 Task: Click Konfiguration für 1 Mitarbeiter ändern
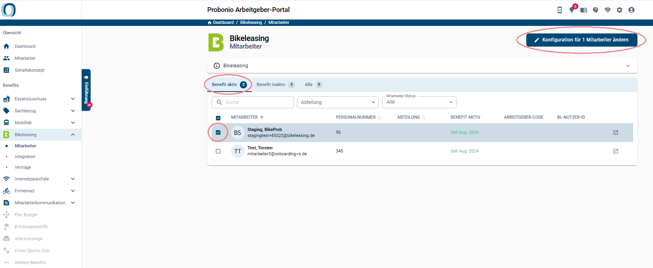coord(582,40)
